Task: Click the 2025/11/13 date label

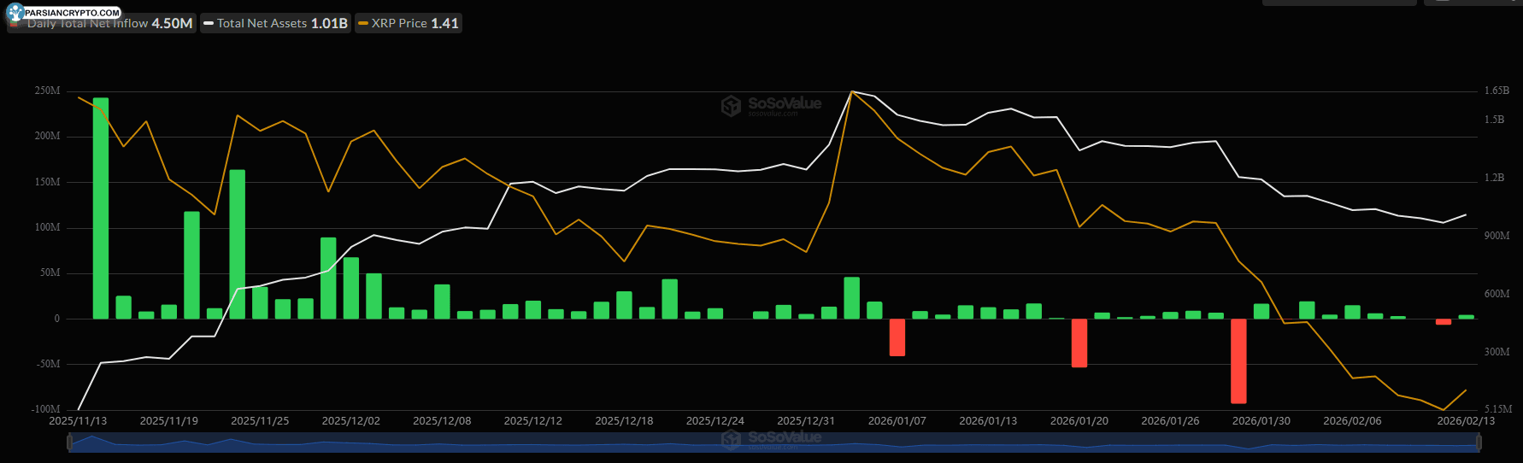Action: pos(78,421)
